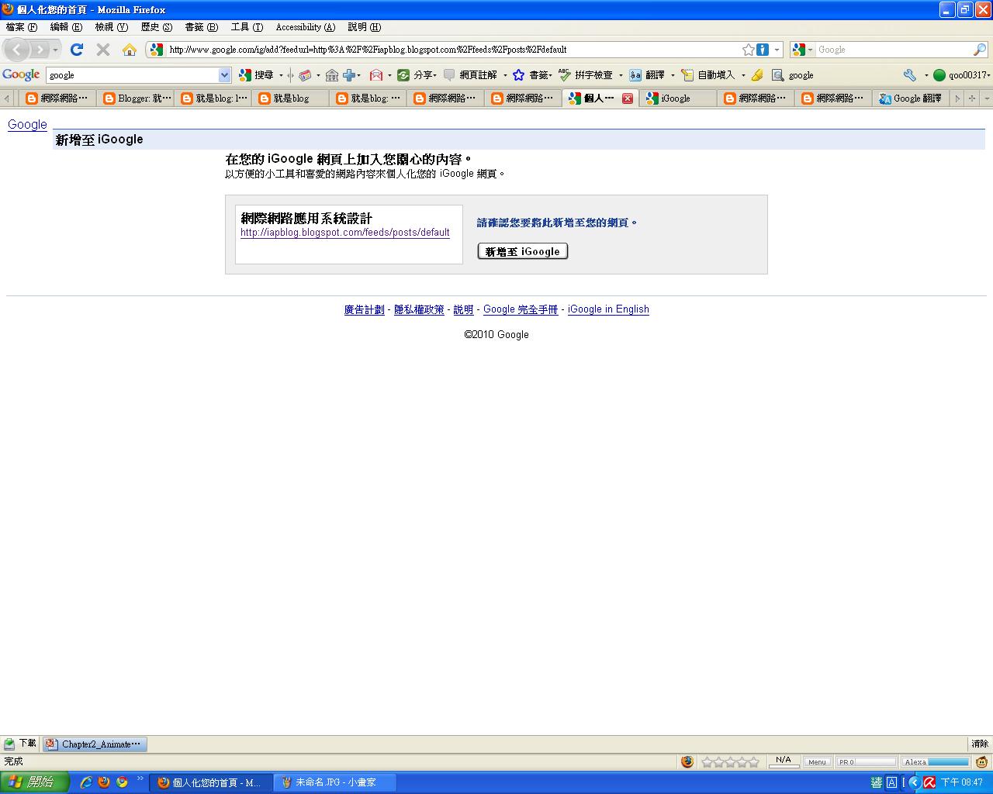The height and width of the screenshot is (794, 993).
Task: Reload the current page
Action: [x=76, y=50]
